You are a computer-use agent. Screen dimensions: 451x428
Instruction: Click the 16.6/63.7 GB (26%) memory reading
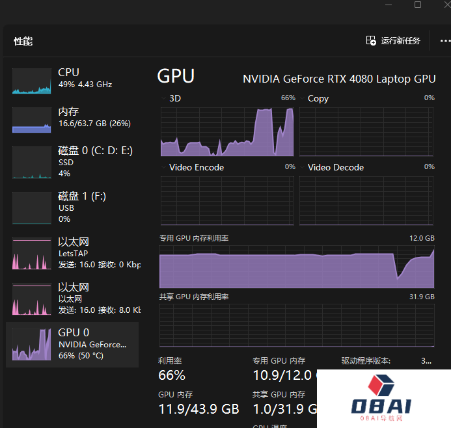click(94, 124)
